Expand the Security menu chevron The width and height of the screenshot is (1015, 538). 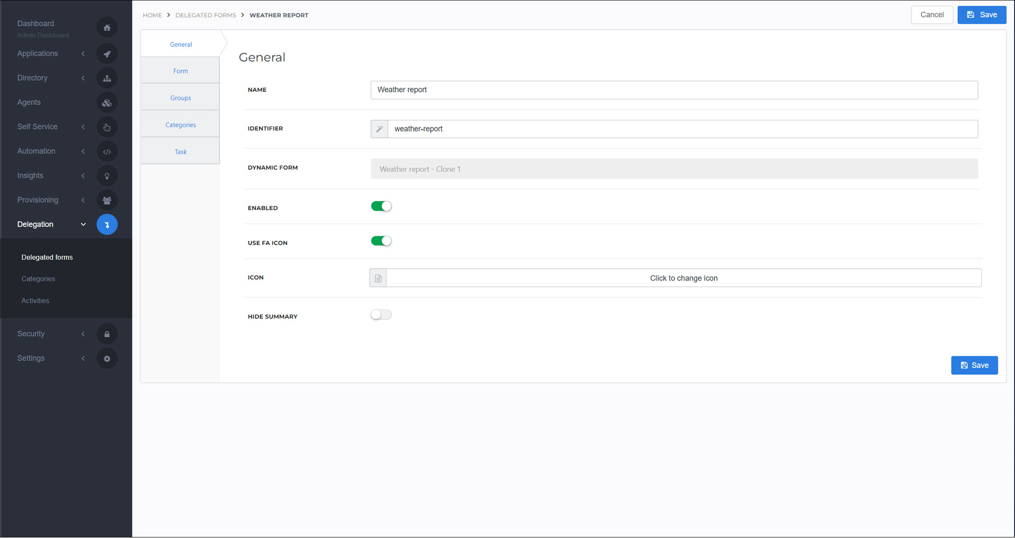coord(83,334)
